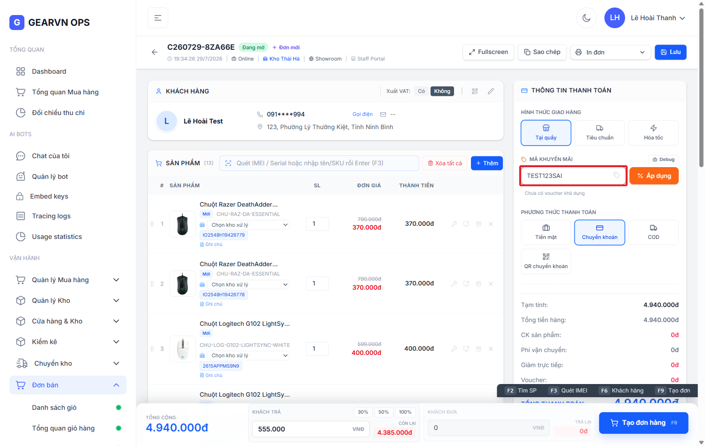705x446 pixels.
Task: Click the Áp dụng voucher button
Action: point(654,176)
